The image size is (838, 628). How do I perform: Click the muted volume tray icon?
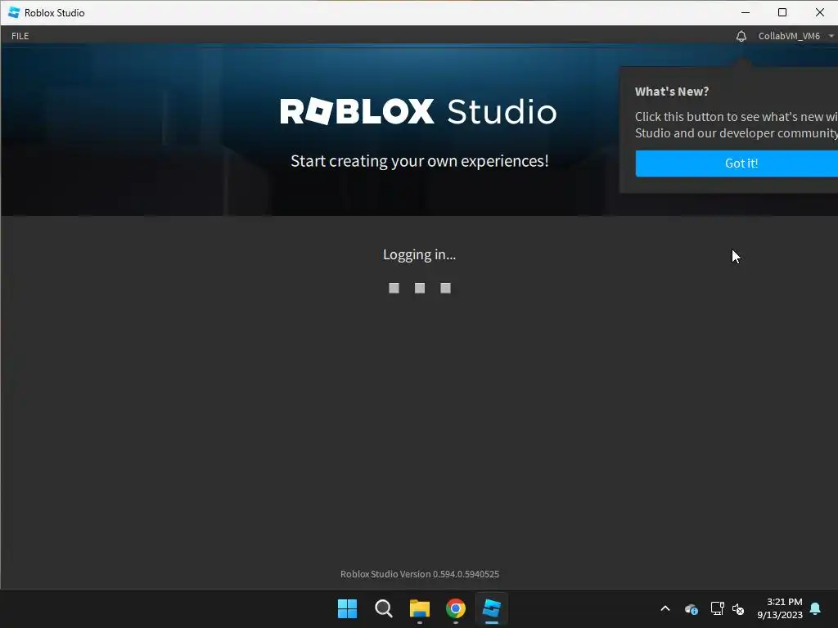(x=738, y=608)
